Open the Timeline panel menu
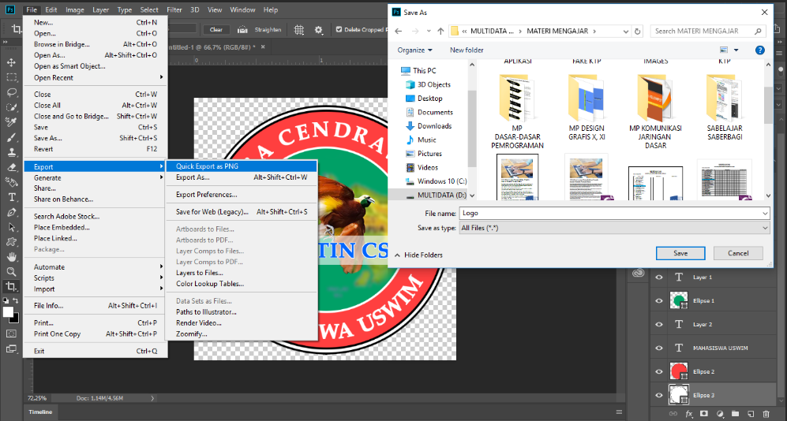 point(619,412)
